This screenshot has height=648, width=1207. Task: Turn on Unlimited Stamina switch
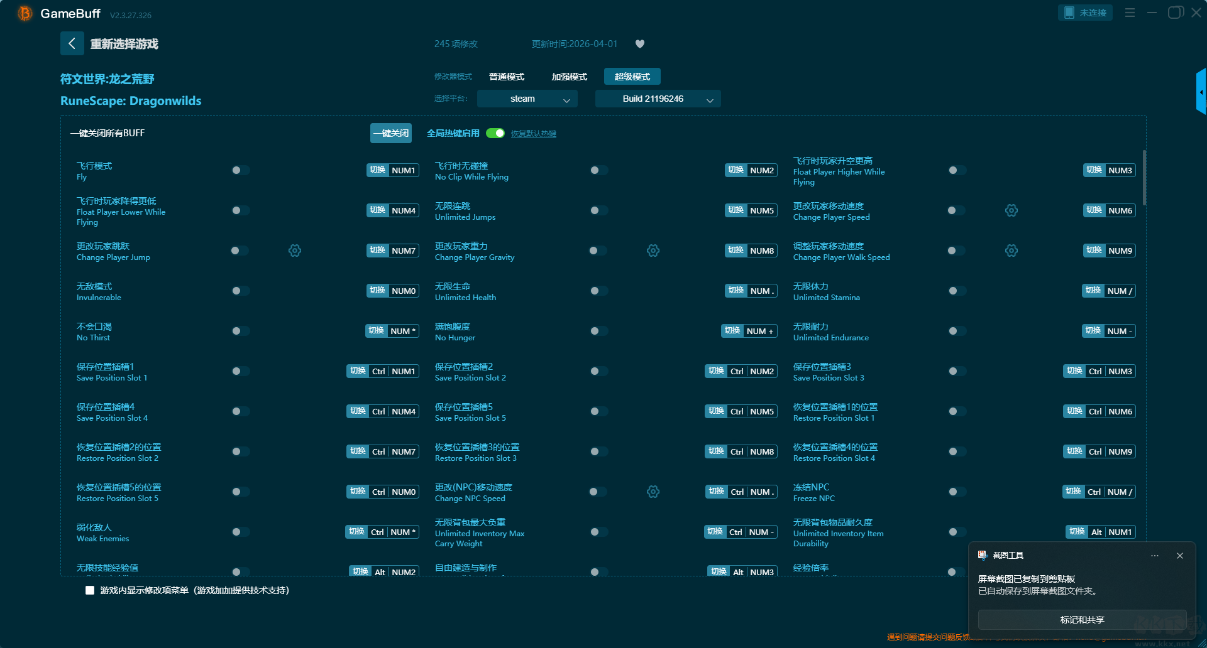(957, 291)
